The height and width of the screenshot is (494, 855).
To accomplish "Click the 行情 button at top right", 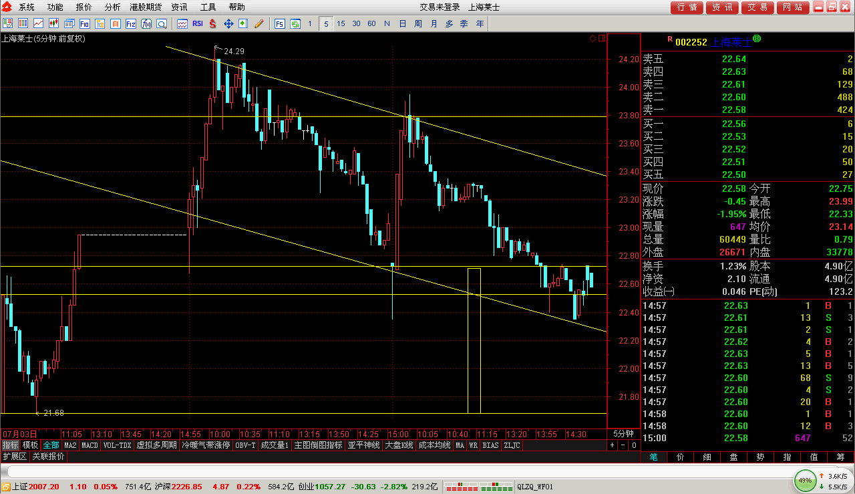I will pos(687,7).
